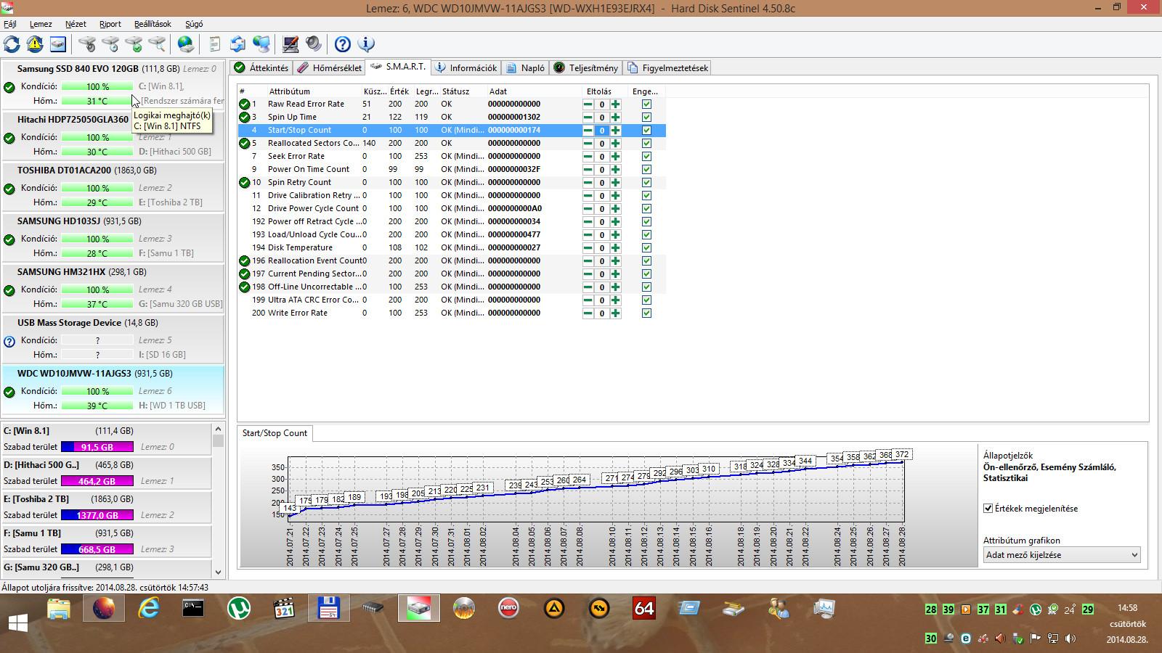Select the Samsung SSD 840 EVO 120GB disk
The image size is (1162, 653).
[x=113, y=86]
